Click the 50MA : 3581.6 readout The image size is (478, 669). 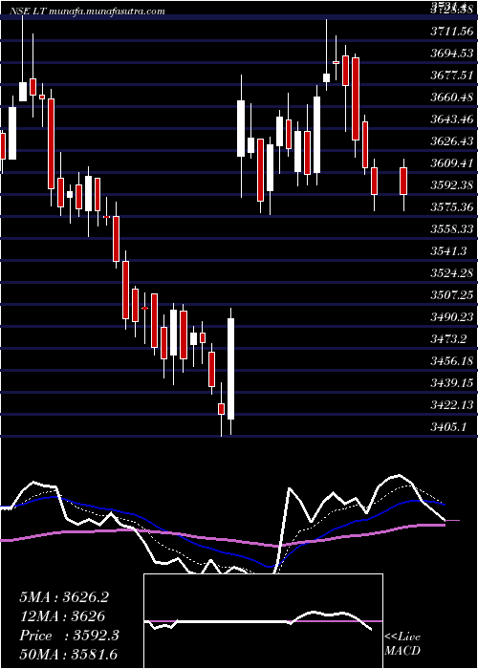pos(69,655)
